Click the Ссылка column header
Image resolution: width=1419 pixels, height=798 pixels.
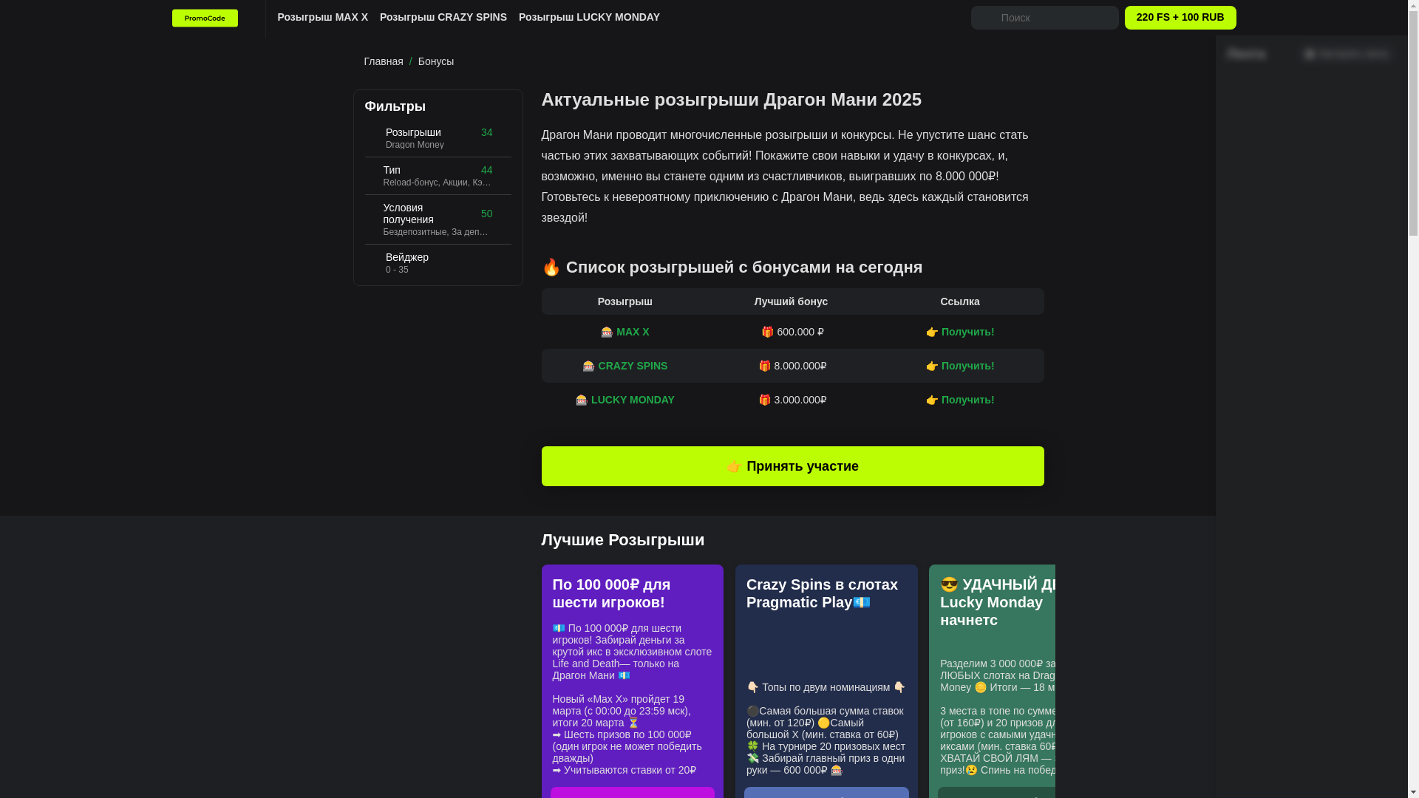click(959, 301)
